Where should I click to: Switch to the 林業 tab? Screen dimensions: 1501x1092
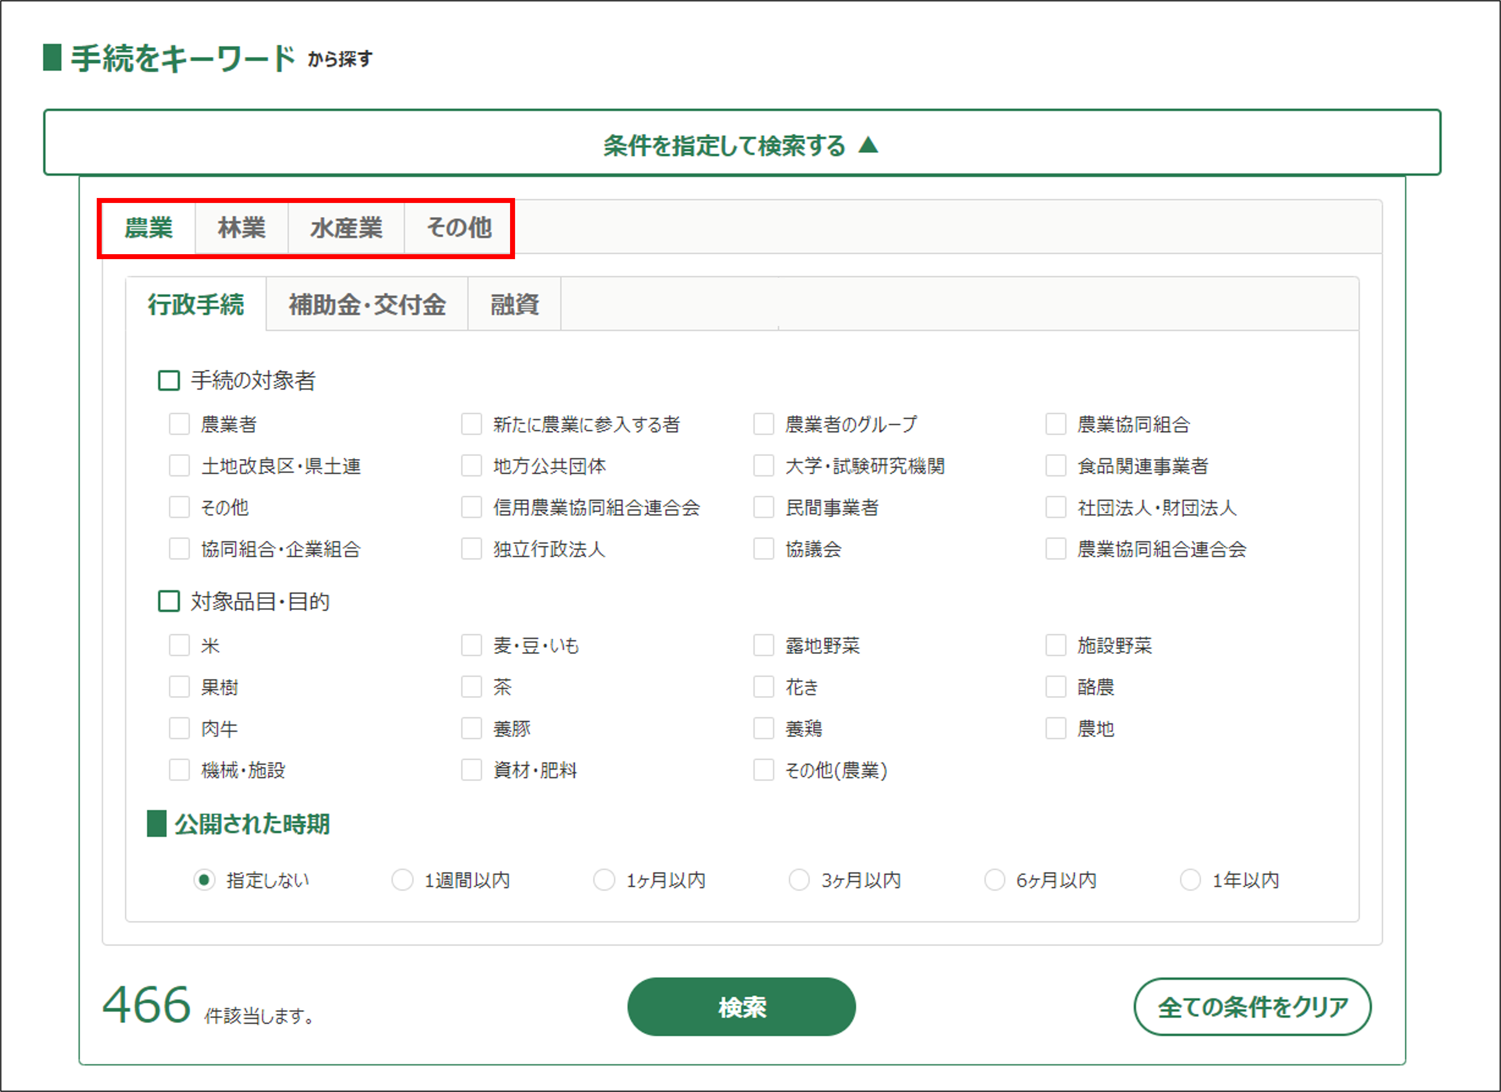[x=242, y=228]
